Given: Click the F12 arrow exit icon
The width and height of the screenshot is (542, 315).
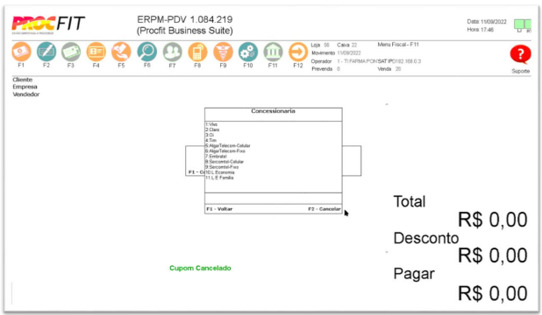Looking at the screenshot, I should [x=298, y=52].
